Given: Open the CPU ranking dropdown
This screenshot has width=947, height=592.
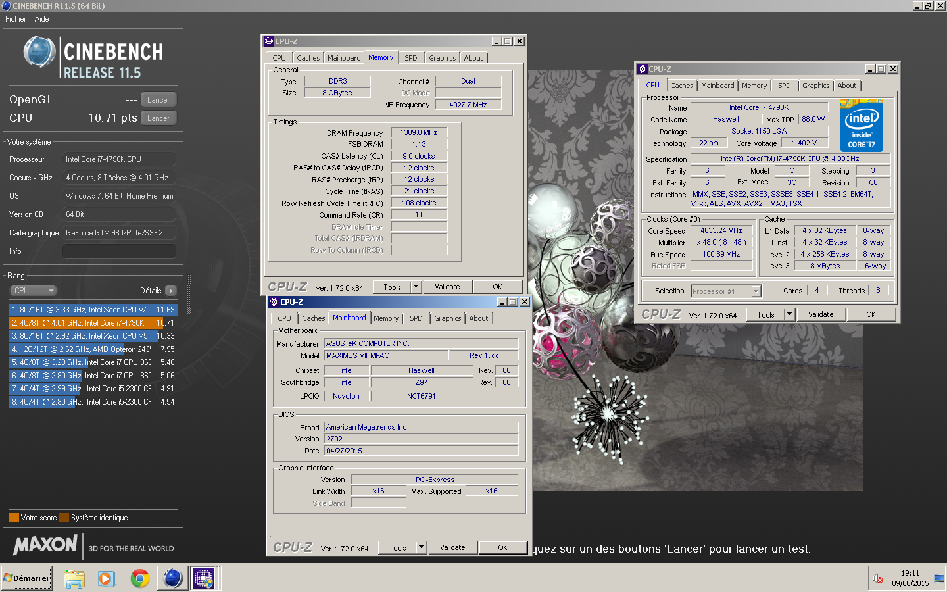Looking at the screenshot, I should pyautogui.click(x=33, y=291).
